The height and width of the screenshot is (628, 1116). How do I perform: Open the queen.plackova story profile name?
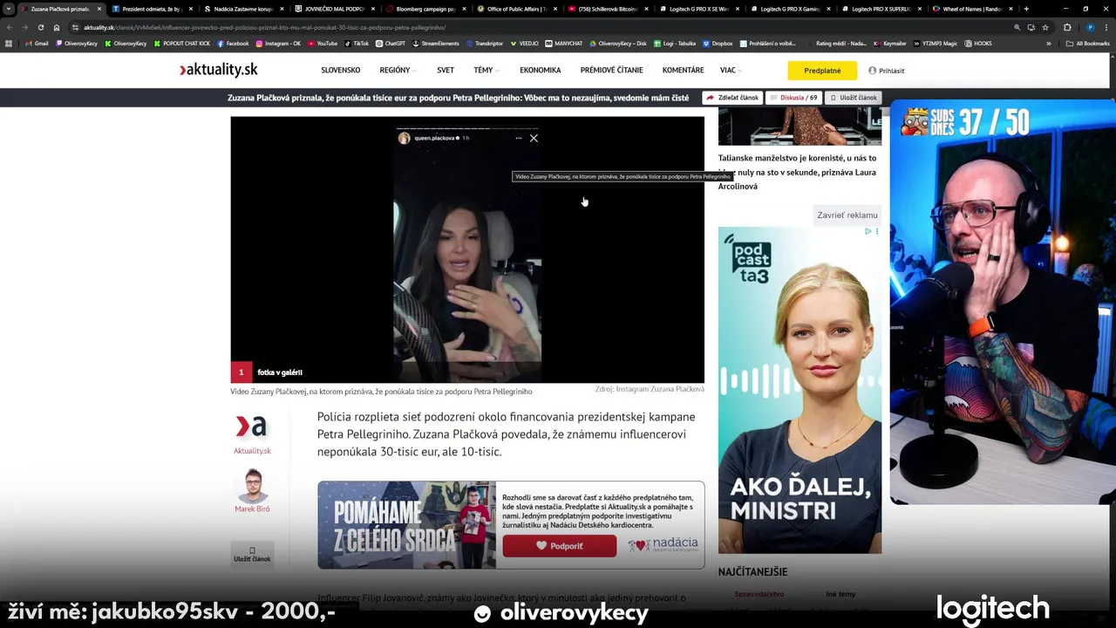tap(435, 138)
